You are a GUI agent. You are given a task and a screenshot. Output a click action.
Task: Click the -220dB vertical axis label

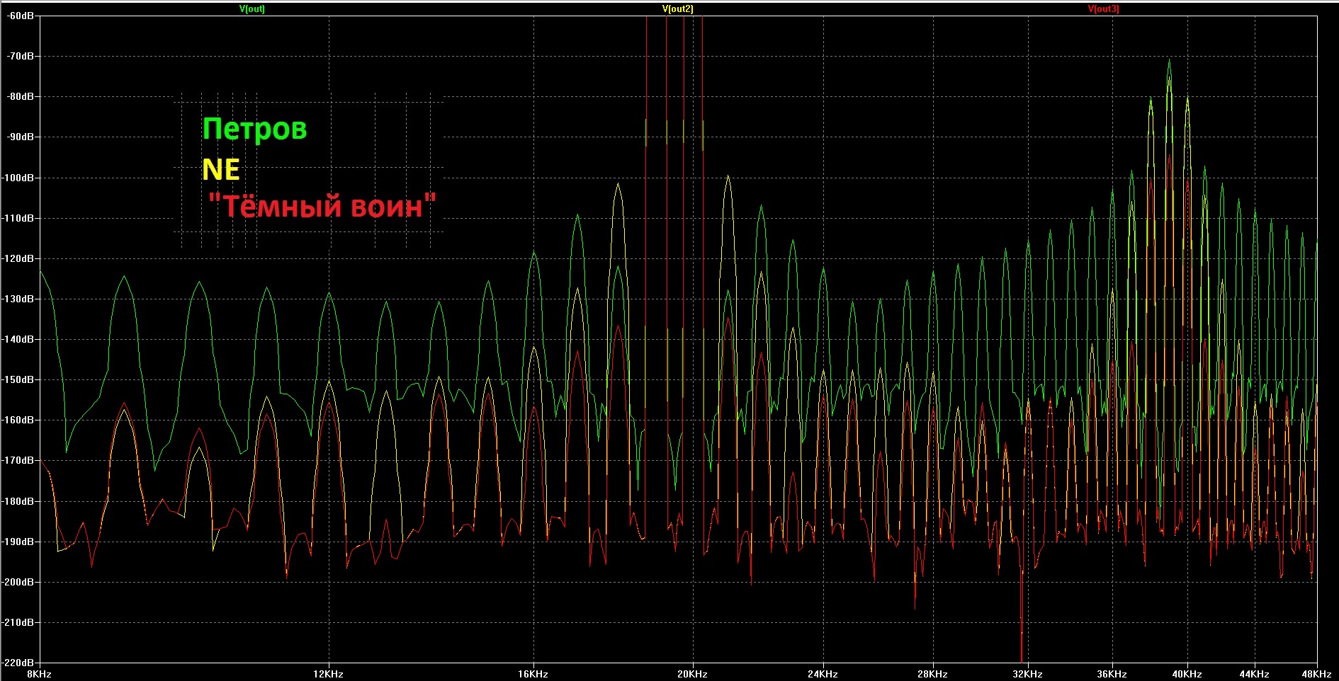[x=18, y=663]
